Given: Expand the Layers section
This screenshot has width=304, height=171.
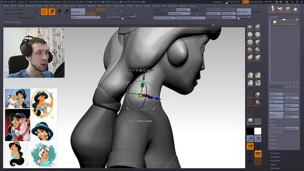Looking at the screenshot, I should [273, 165].
